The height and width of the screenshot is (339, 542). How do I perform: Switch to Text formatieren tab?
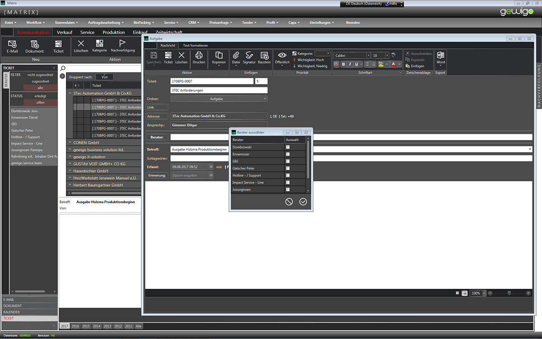pyautogui.click(x=195, y=45)
